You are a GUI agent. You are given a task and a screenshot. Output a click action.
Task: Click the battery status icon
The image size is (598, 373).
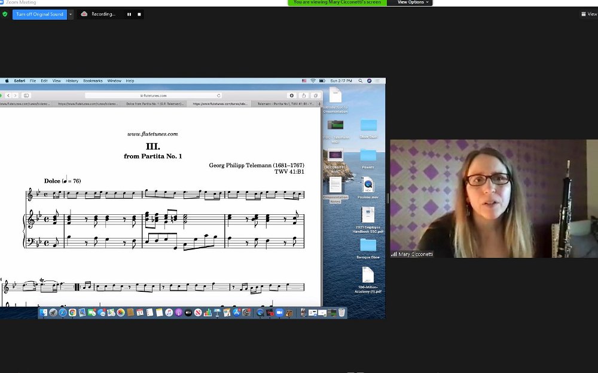click(322, 81)
